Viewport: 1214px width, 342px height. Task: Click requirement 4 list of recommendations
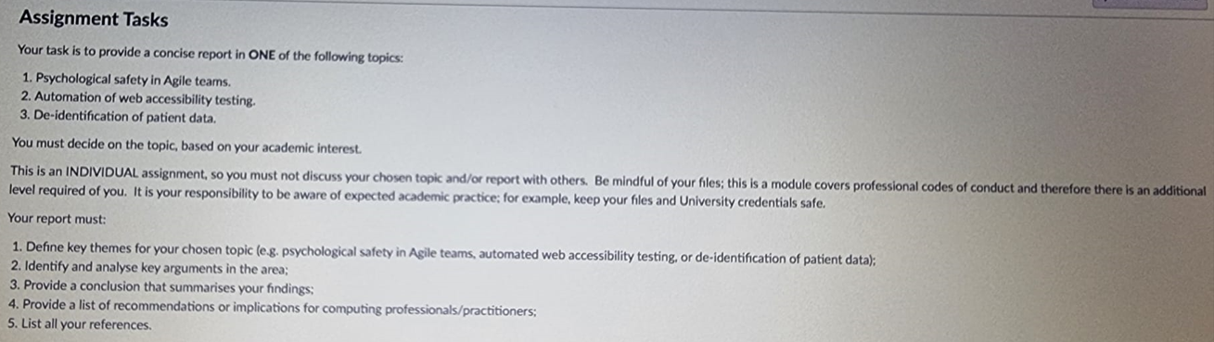click(272, 307)
